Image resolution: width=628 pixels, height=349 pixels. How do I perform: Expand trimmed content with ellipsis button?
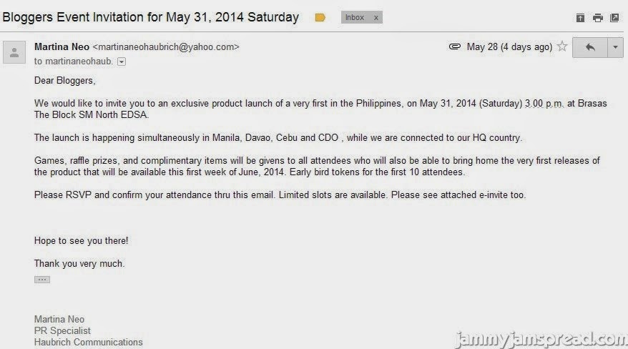point(42,280)
